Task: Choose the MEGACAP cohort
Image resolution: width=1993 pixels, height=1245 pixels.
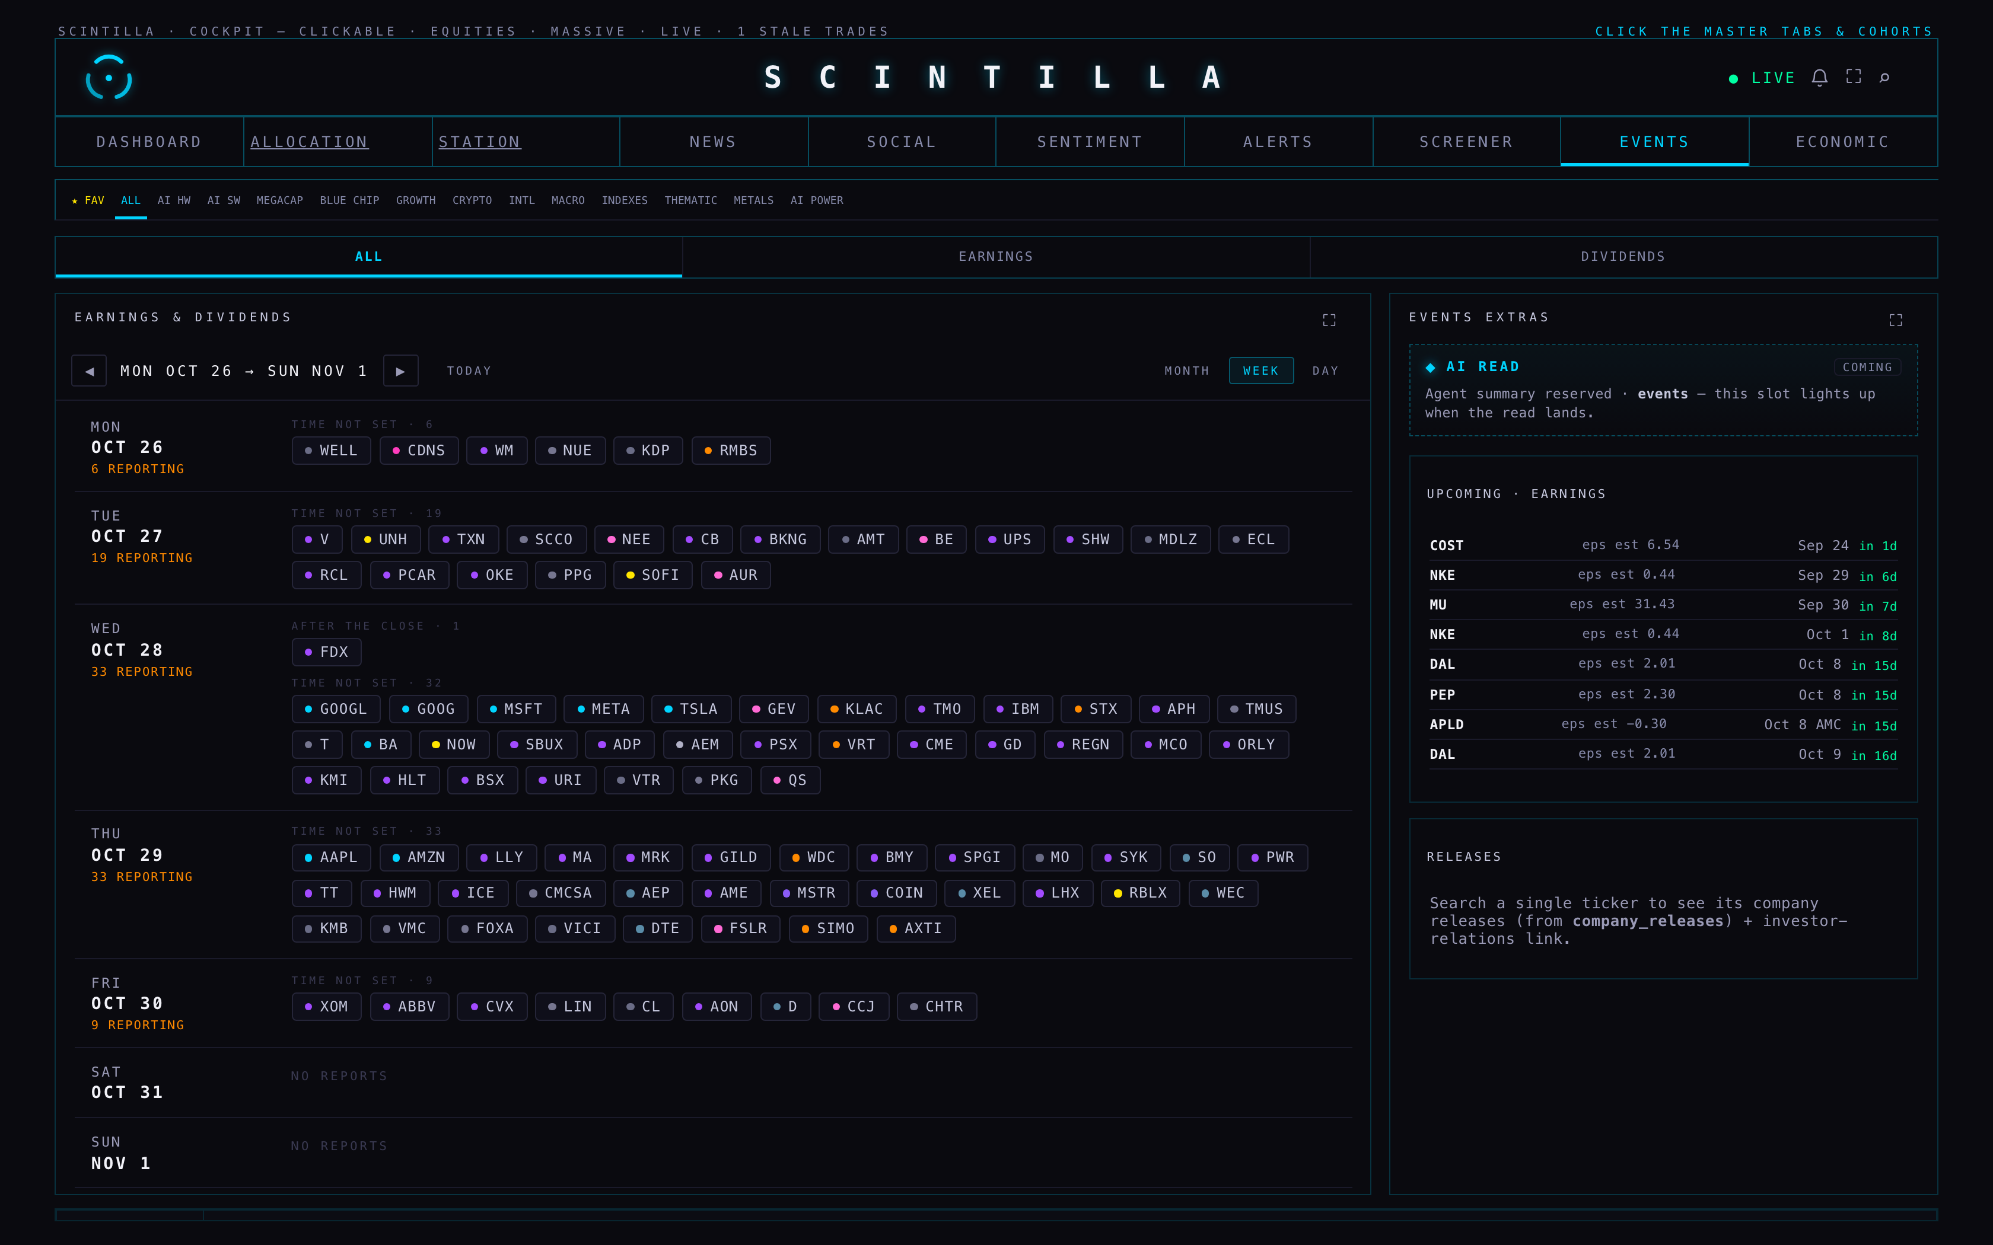Action: 279,200
